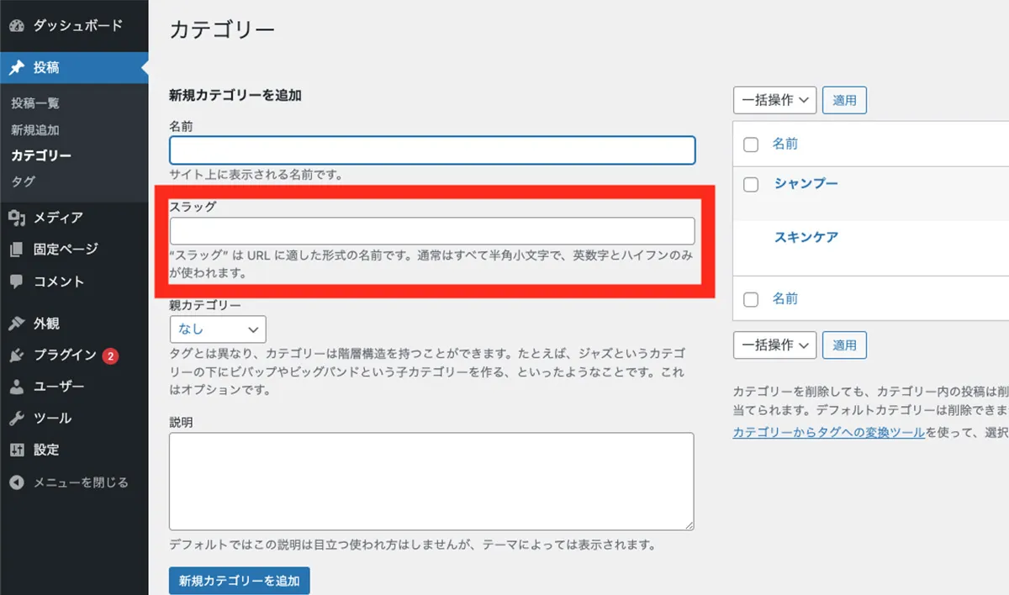
Task: Click the コメント speech bubble icon
Action: coord(17,282)
